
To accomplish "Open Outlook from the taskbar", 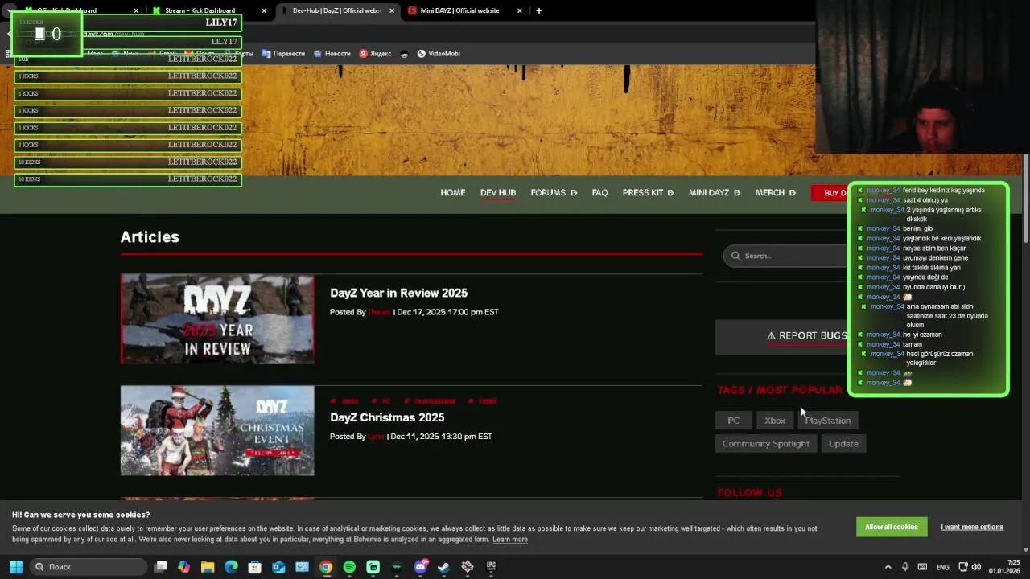I will [278, 567].
